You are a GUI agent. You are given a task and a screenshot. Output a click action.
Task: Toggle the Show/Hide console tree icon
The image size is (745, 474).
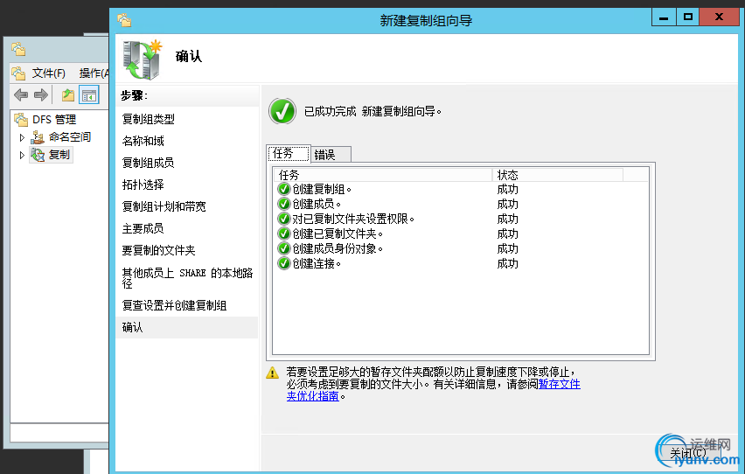89,95
